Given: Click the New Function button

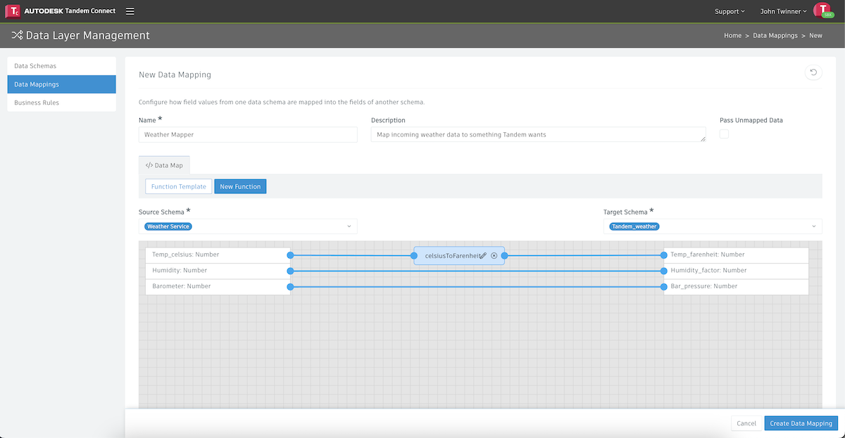Looking at the screenshot, I should click(x=240, y=186).
